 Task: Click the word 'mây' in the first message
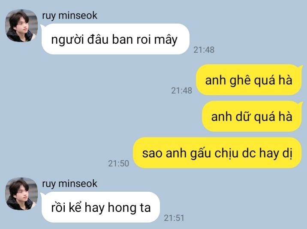(166, 40)
